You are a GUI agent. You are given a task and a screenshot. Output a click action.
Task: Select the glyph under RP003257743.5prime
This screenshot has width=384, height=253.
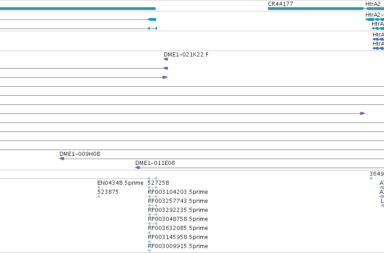(x=153, y=206)
